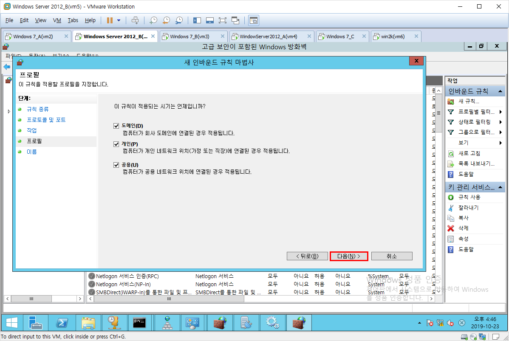This screenshot has width=509, height=341.
Task: Click the 삭제 delete action
Action: (463, 228)
